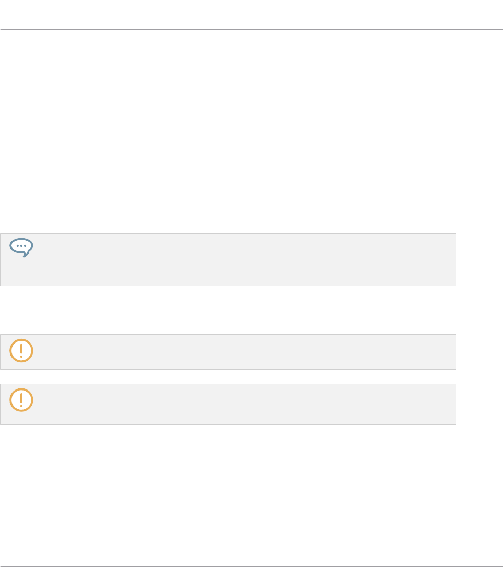Click the three dots inside the speech bubble
Image resolution: width=504 pixels, height=567 pixels.
tap(21, 245)
